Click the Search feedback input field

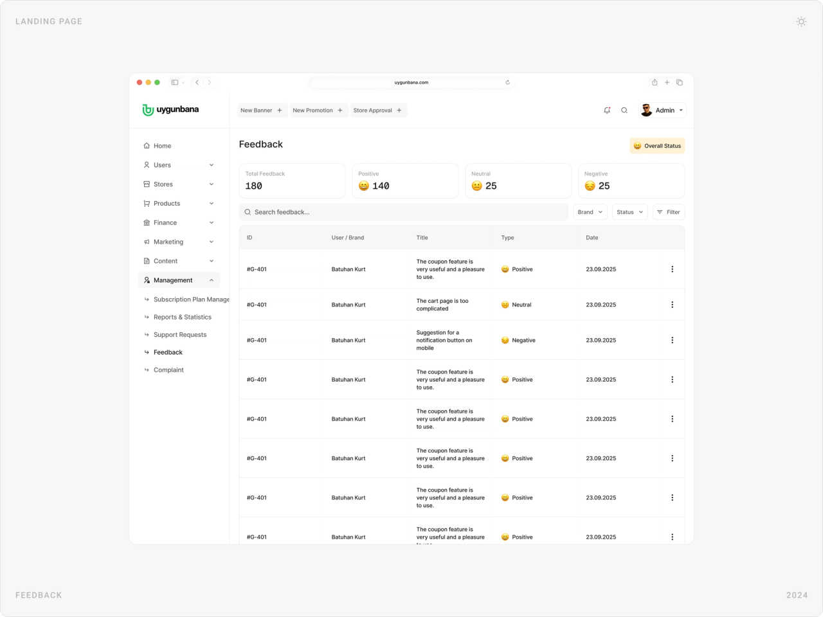(404, 212)
